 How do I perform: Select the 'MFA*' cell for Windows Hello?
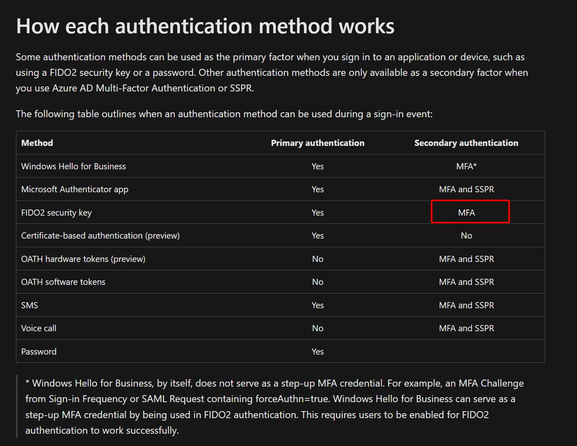click(x=466, y=166)
